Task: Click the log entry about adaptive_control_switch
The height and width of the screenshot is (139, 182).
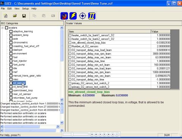Action: tap(30, 103)
